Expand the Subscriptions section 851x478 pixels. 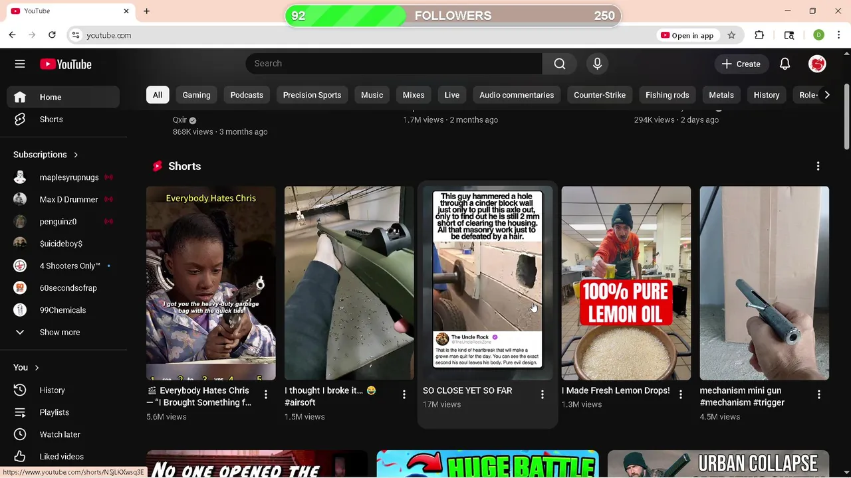pos(46,155)
